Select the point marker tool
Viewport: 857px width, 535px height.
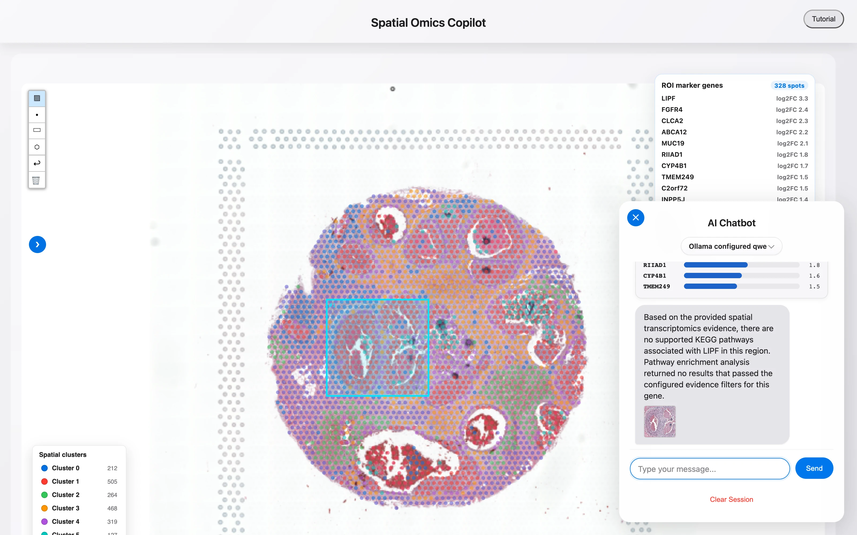pyautogui.click(x=37, y=115)
